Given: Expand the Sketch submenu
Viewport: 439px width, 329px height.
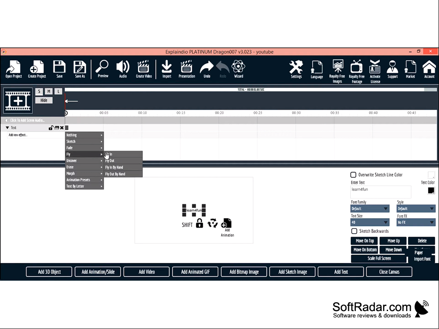Looking at the screenshot, I should pyautogui.click(x=84, y=142).
